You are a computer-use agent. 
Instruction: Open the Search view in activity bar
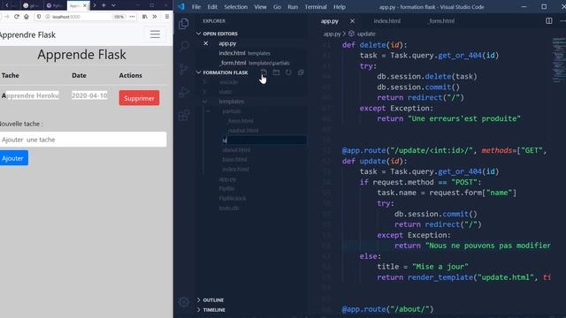pyautogui.click(x=185, y=46)
